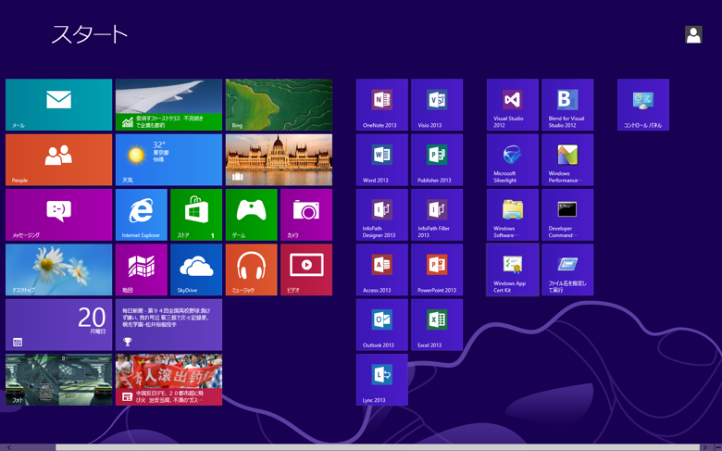Open the Bing tile
Viewport: 722px width, 451px height.
click(x=279, y=105)
